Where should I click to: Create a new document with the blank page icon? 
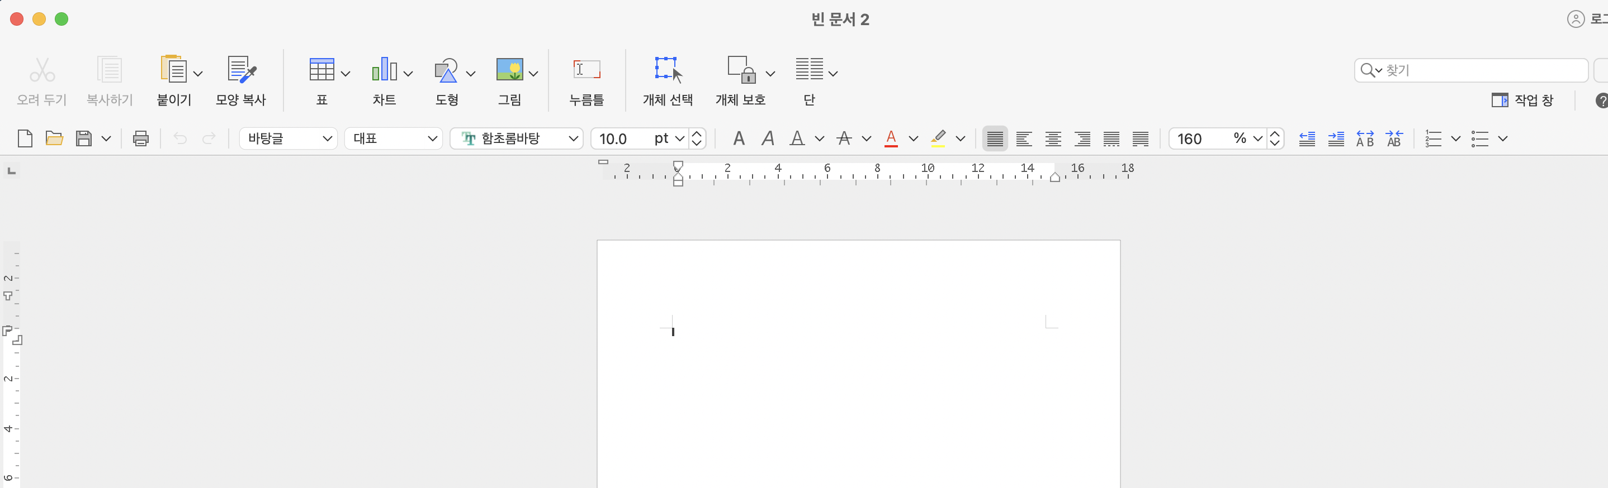25,138
